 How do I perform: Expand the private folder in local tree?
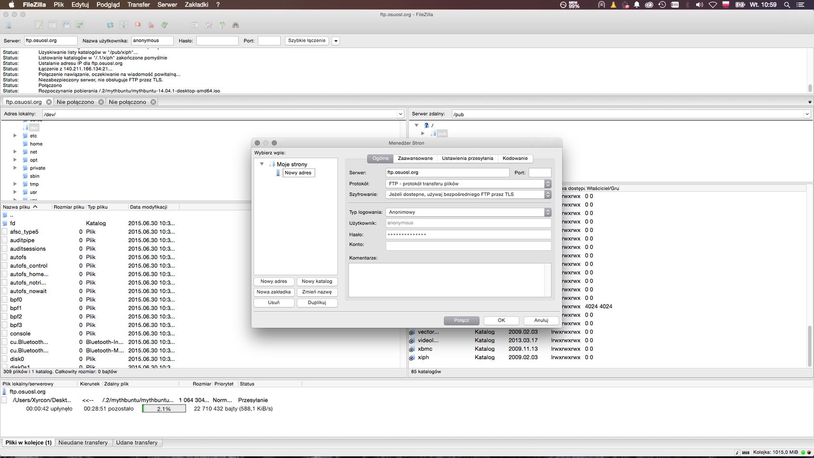tap(15, 168)
